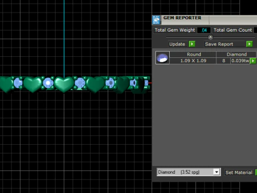Click the Set Material button
257x193 pixels.
click(239, 173)
